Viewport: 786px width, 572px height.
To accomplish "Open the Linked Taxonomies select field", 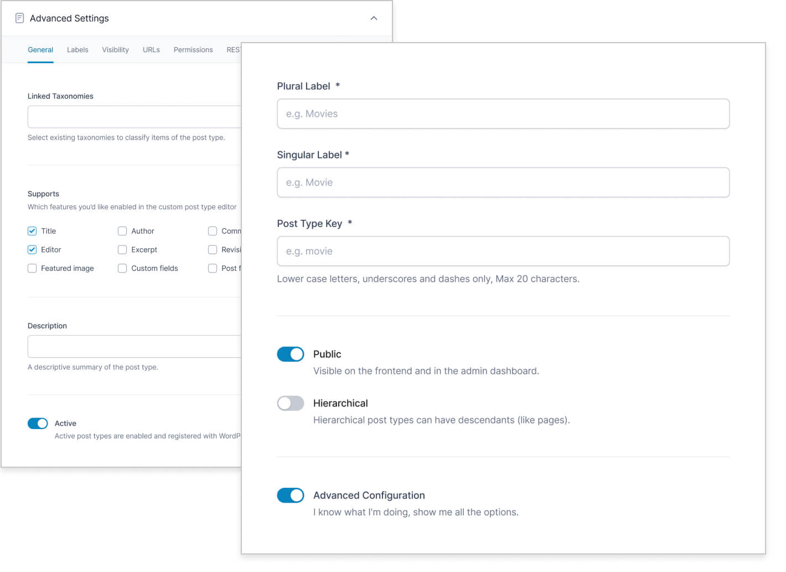I will coord(134,117).
